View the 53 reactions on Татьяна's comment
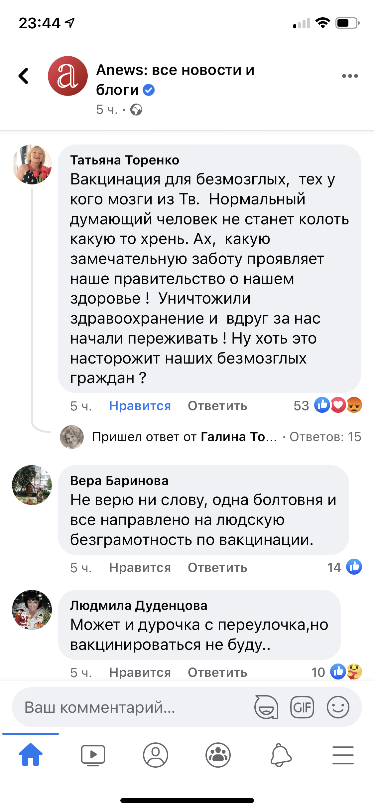The width and height of the screenshot is (374, 811). [x=327, y=405]
